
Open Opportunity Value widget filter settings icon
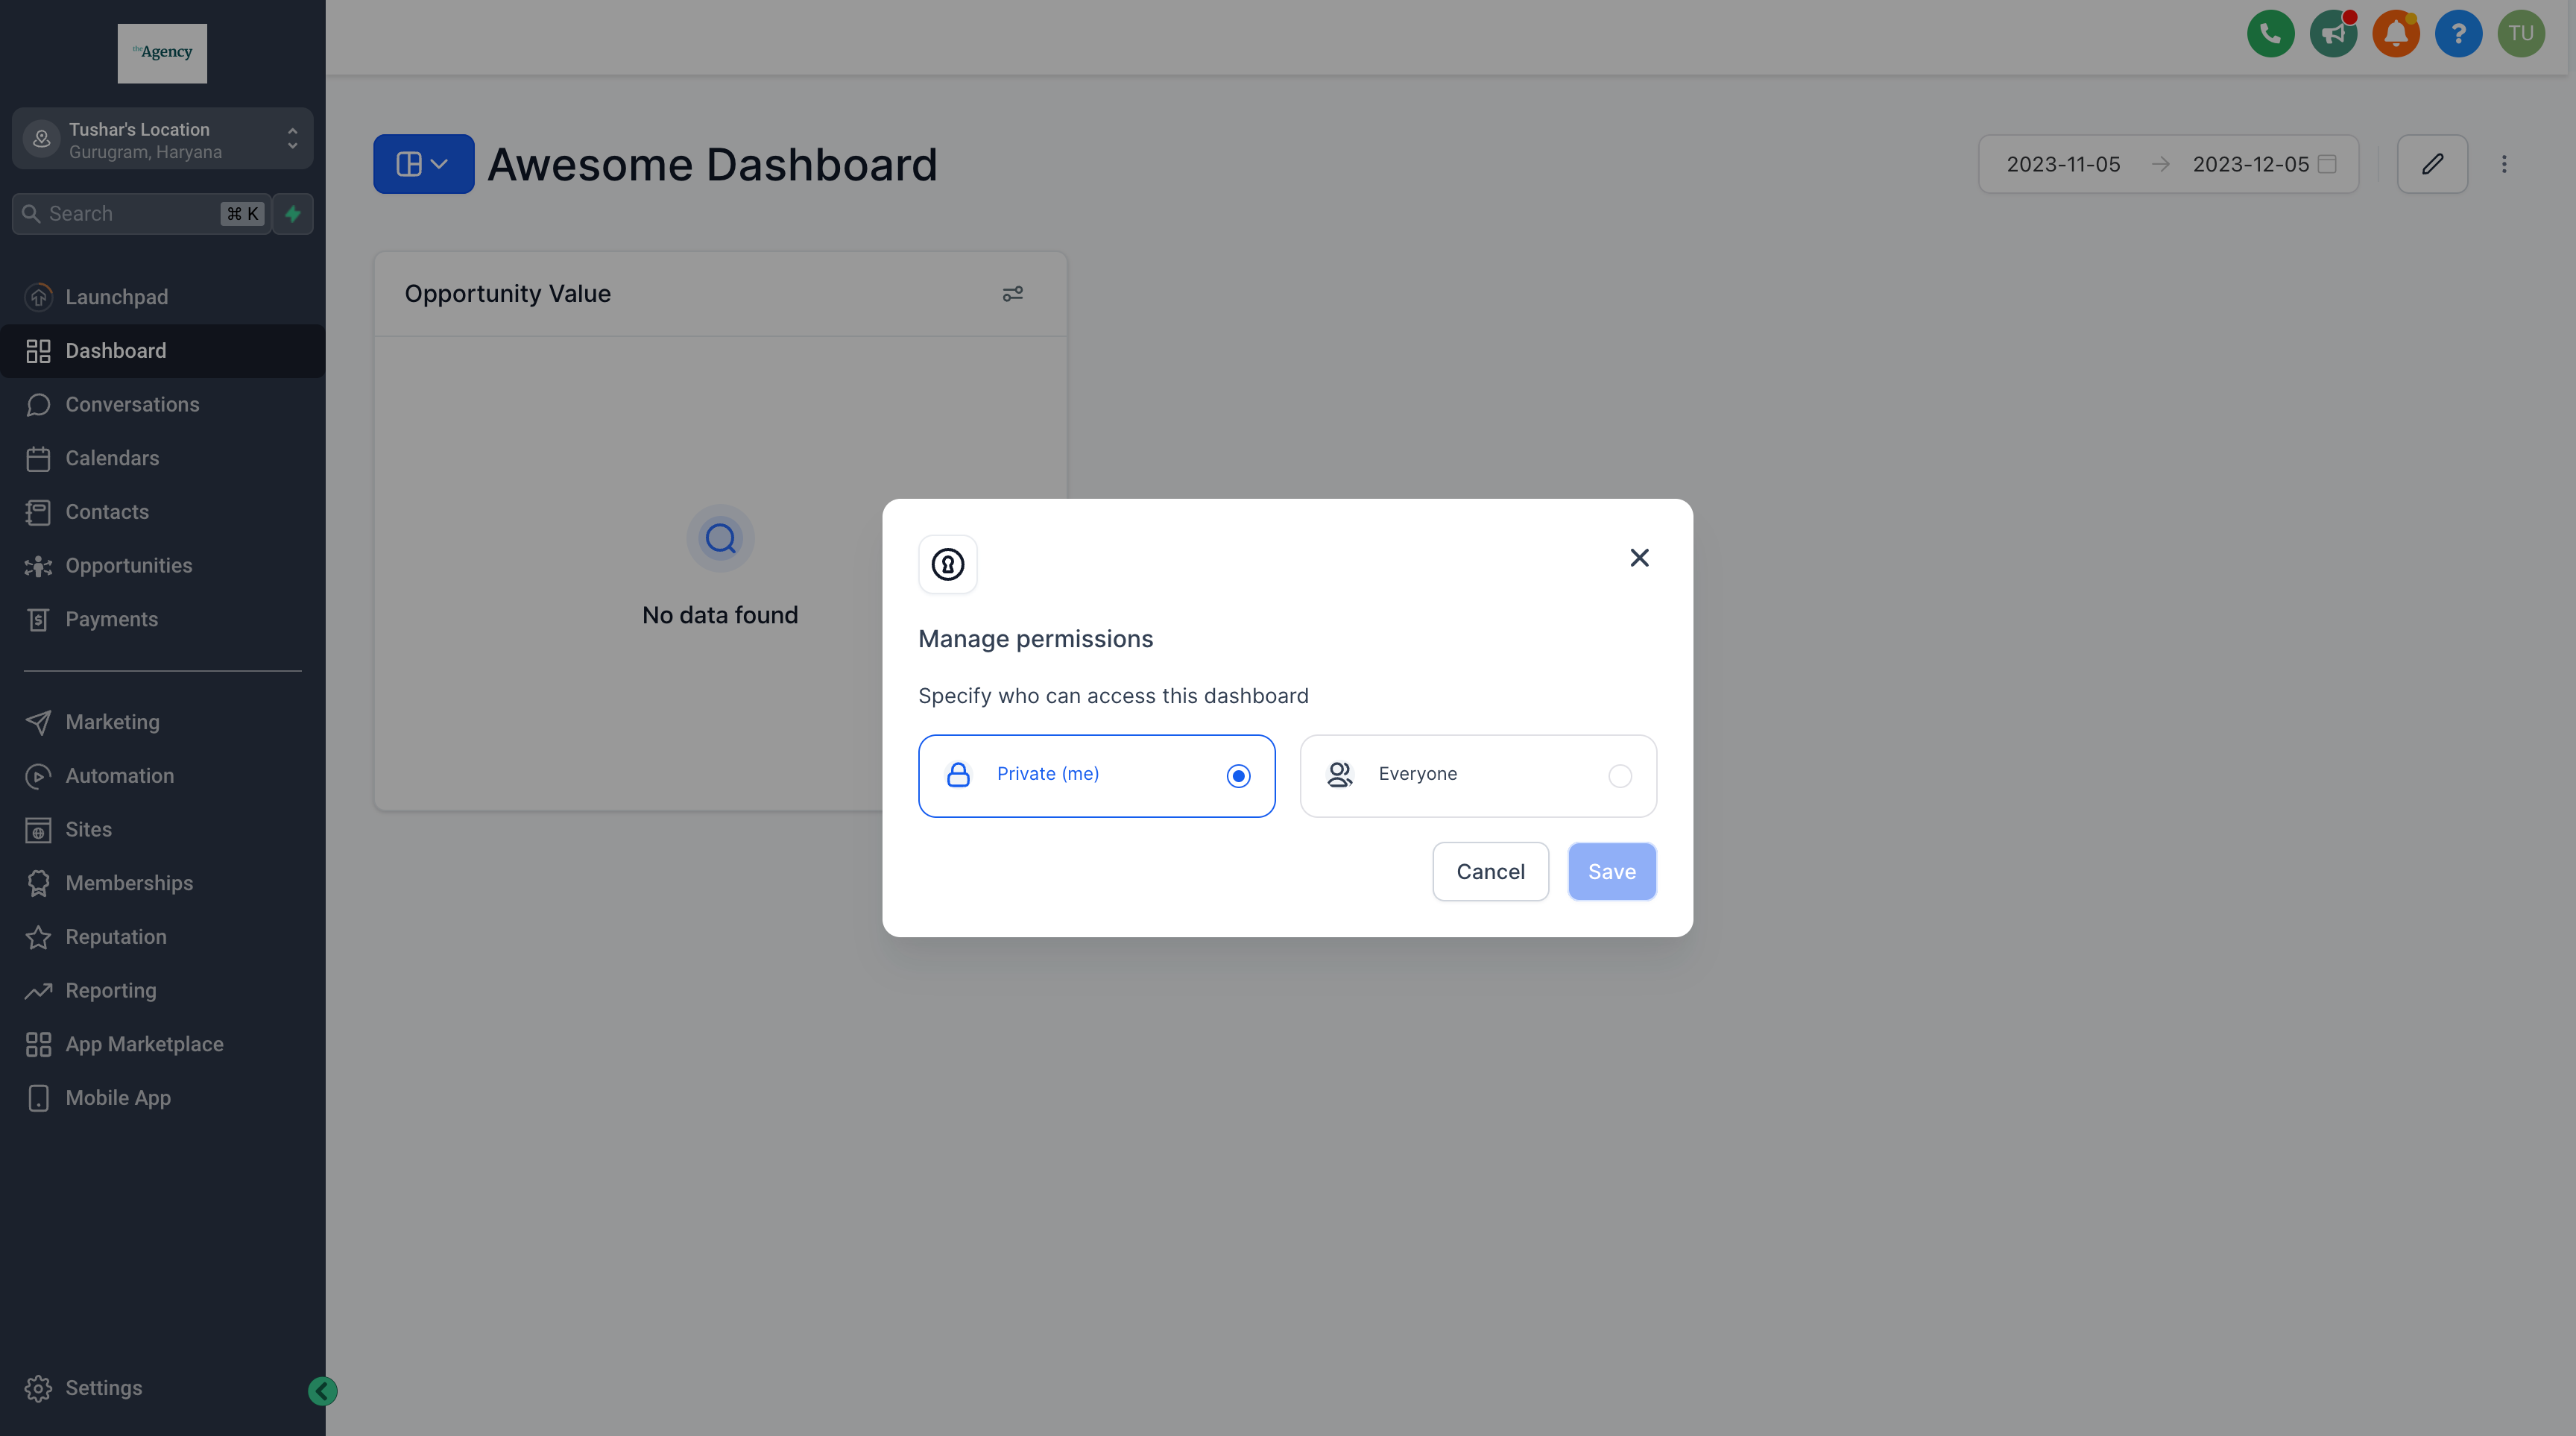coord(1012,294)
